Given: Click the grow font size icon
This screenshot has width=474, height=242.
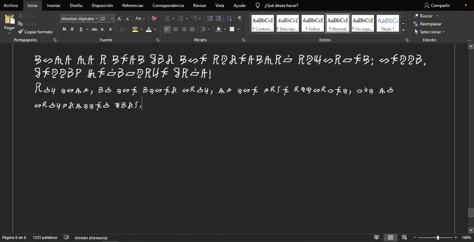Looking at the screenshot, I should point(120,19).
